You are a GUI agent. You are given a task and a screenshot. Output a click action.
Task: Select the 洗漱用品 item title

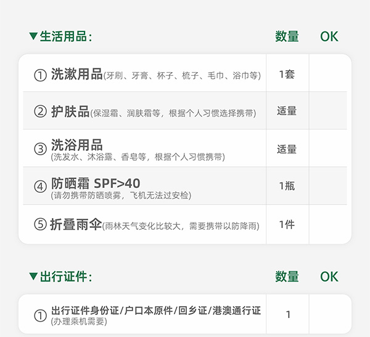click(x=76, y=74)
